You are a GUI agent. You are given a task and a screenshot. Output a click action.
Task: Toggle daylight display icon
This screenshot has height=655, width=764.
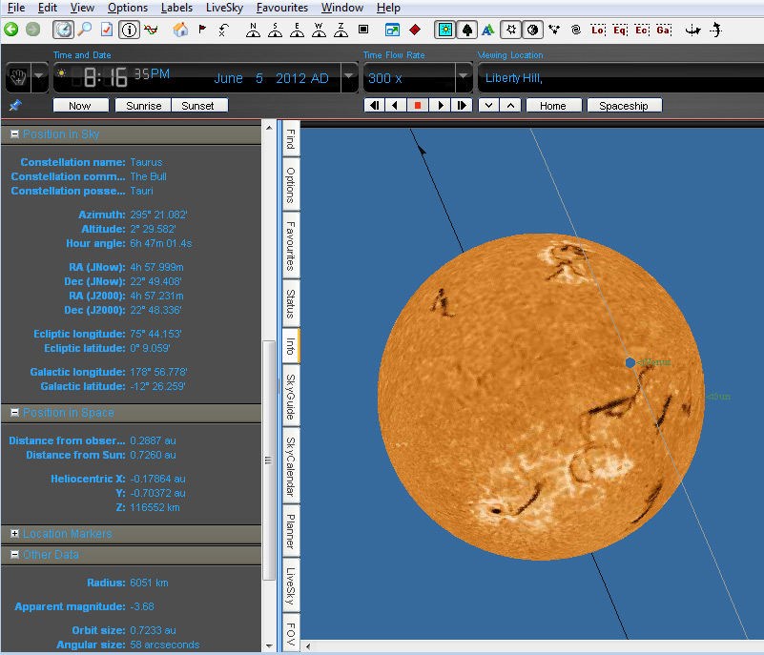click(x=444, y=30)
